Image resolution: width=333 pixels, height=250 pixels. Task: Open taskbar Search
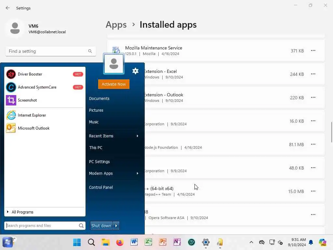coord(91,242)
